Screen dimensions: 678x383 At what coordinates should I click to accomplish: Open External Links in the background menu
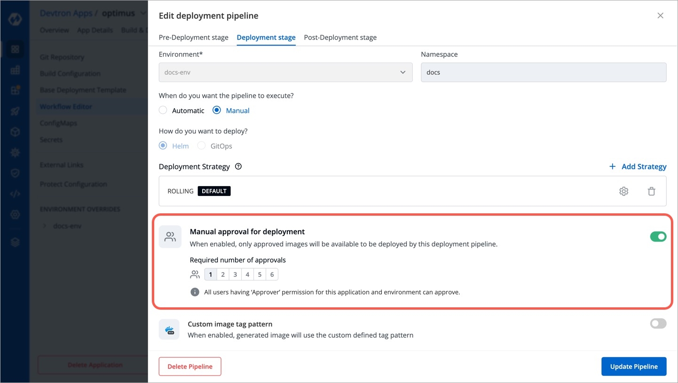(x=62, y=165)
